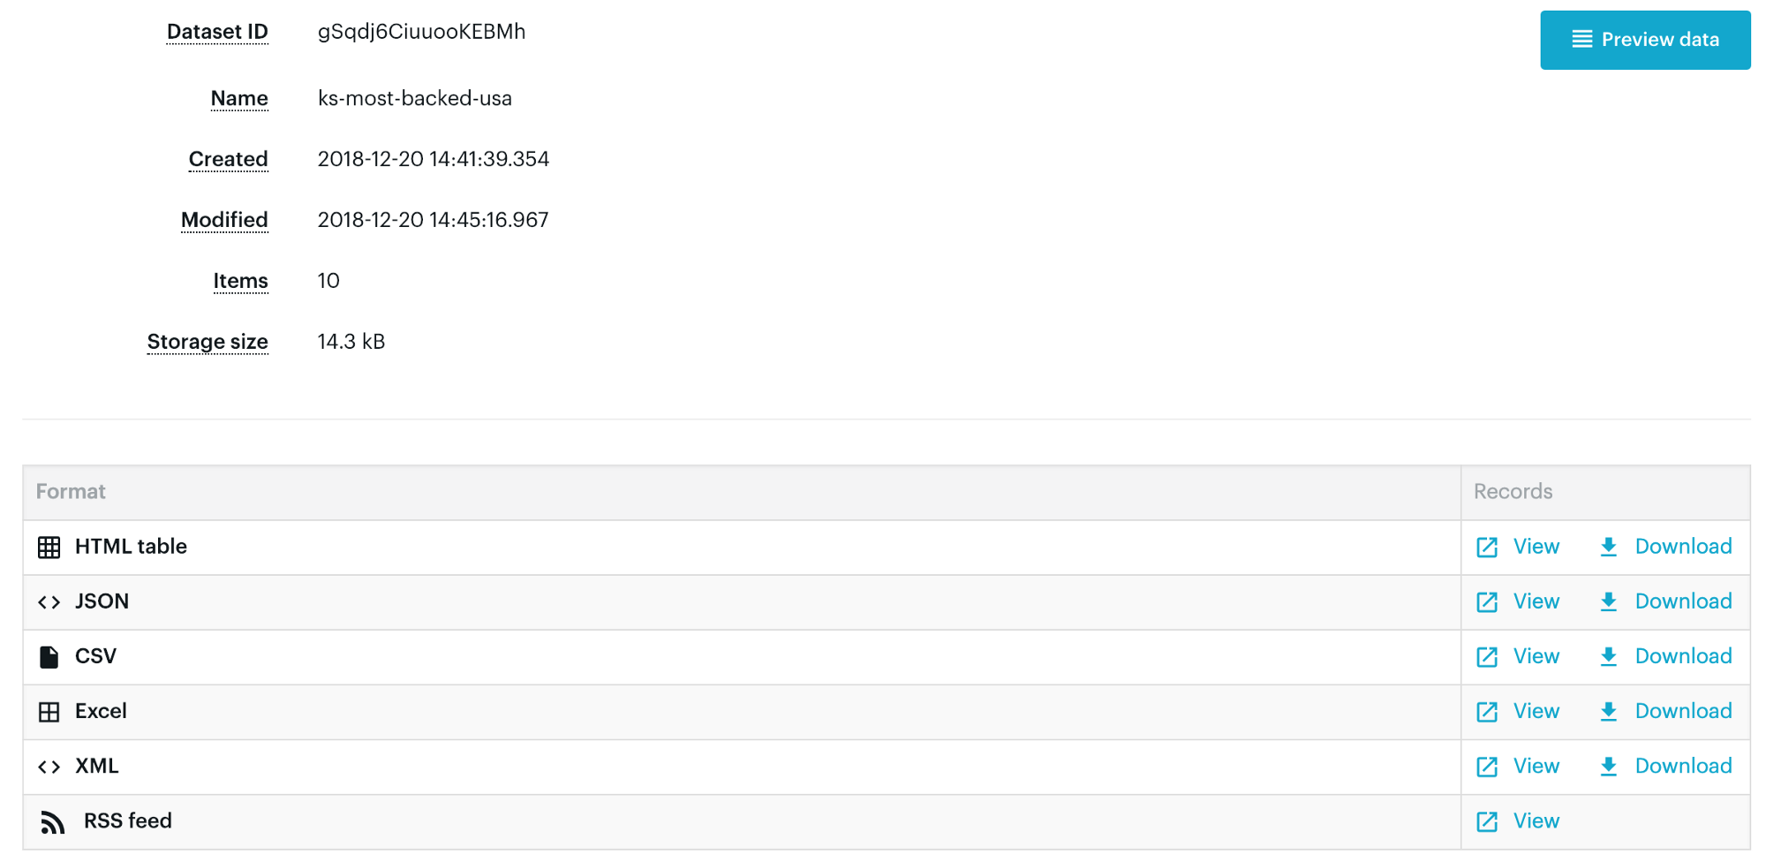Click the list icon inside Preview data
The height and width of the screenshot is (862, 1766).
coord(1582,40)
